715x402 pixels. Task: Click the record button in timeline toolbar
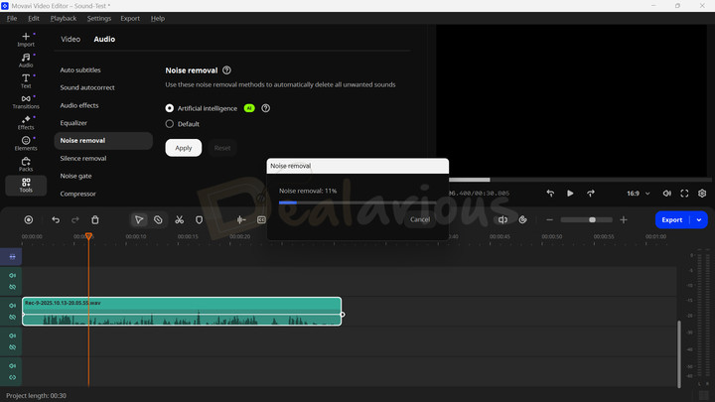click(x=28, y=219)
